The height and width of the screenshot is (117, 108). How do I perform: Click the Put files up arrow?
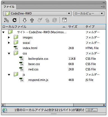tap(32, 20)
